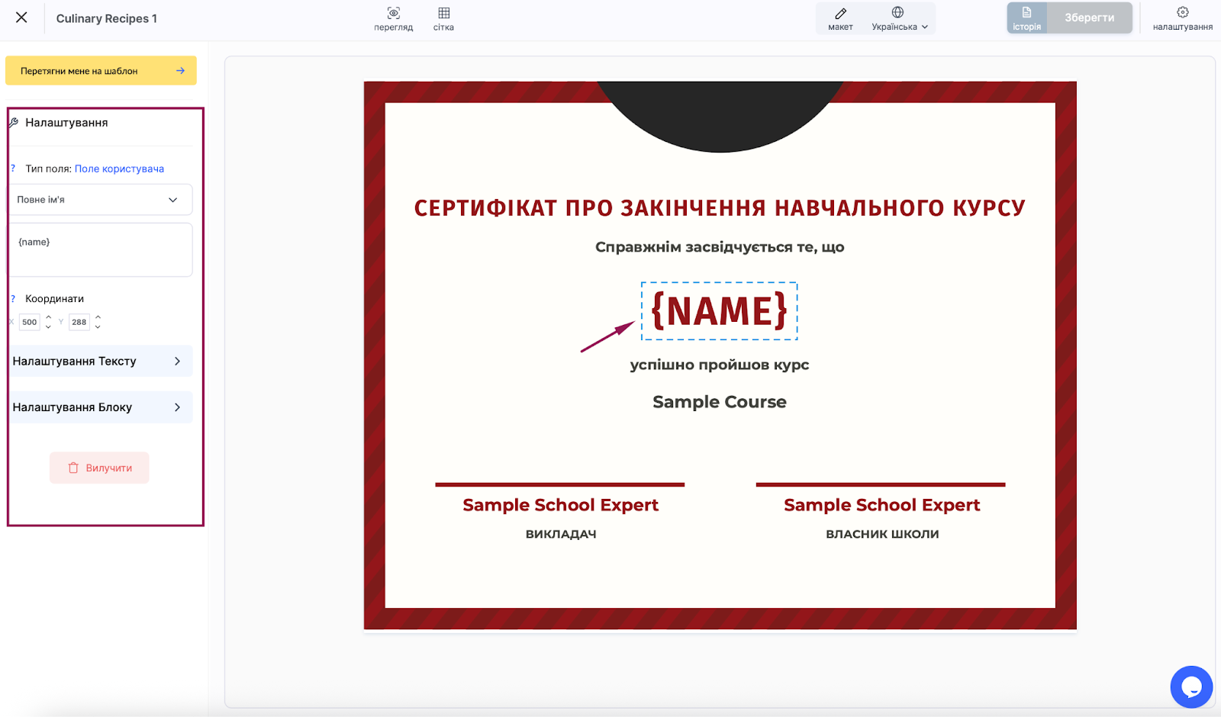Expand Налаштування Блоку section
This screenshot has width=1221, height=717.
pos(99,407)
